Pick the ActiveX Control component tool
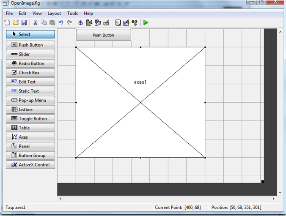The width and height of the screenshot is (286, 216). coord(30,164)
